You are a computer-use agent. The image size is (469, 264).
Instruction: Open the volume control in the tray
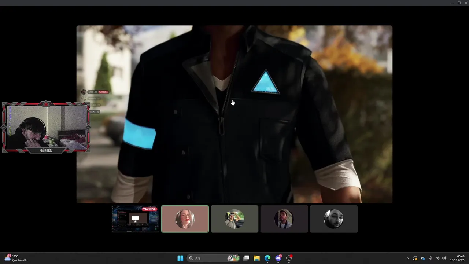coord(444,258)
